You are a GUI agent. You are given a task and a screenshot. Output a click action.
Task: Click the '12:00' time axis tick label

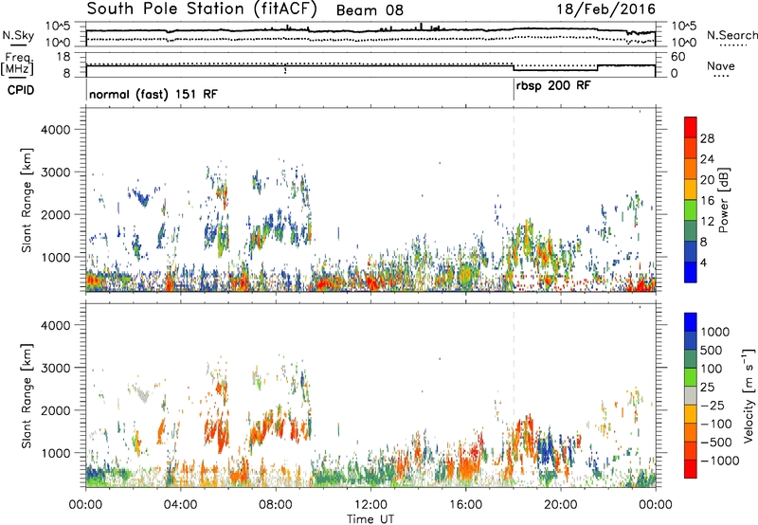[370, 505]
